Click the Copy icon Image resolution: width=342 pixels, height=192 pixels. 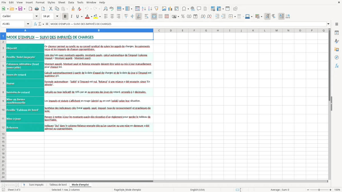pos(57,9)
